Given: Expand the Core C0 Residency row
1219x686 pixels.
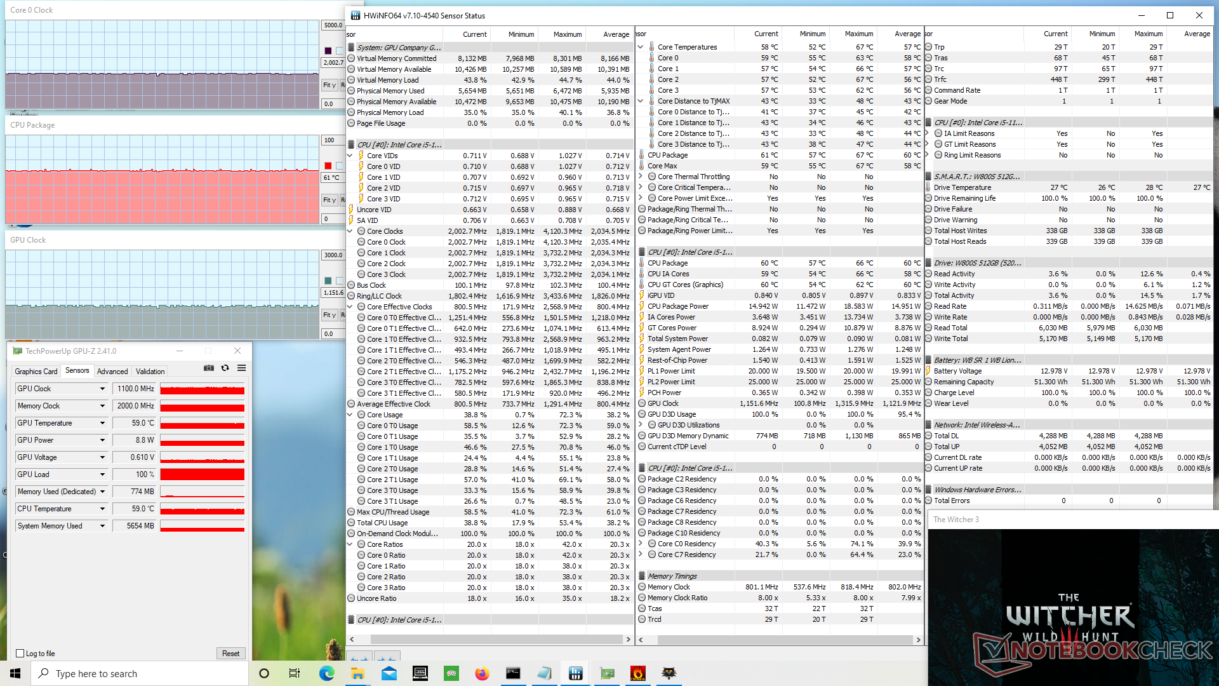Looking at the screenshot, I should [x=641, y=544].
